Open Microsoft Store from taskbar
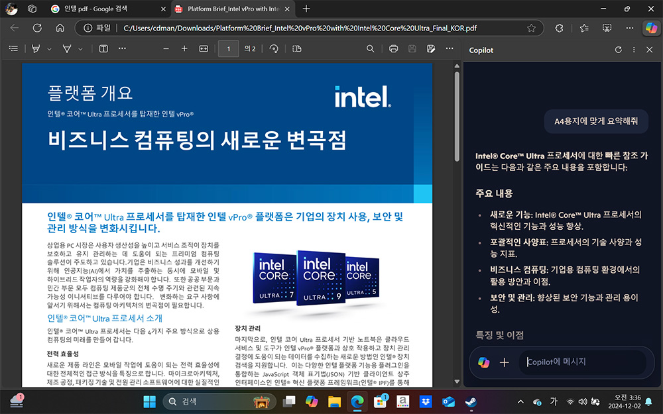 [380, 401]
